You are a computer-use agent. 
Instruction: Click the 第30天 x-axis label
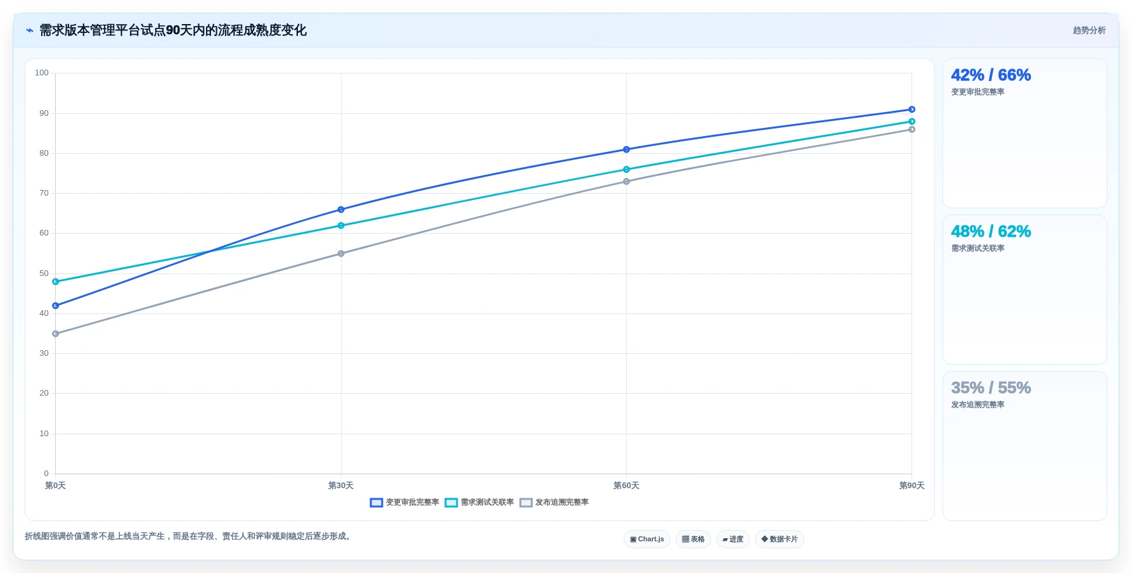point(341,486)
